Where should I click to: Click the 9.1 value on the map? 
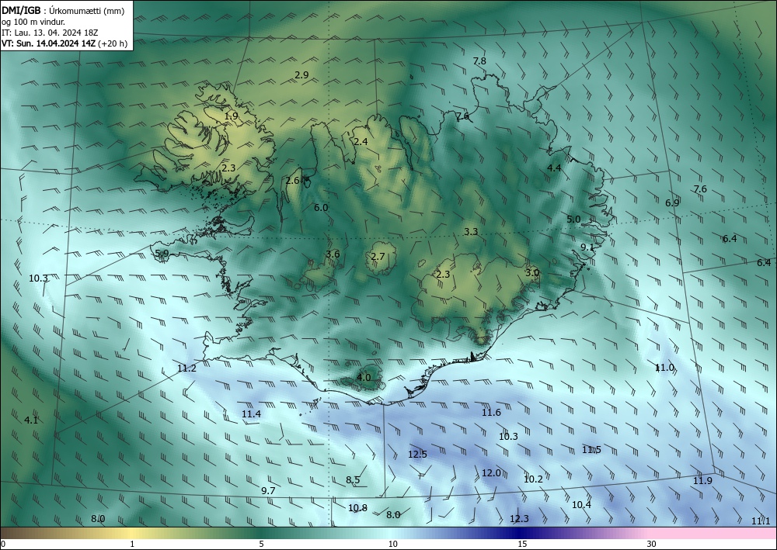(587, 247)
